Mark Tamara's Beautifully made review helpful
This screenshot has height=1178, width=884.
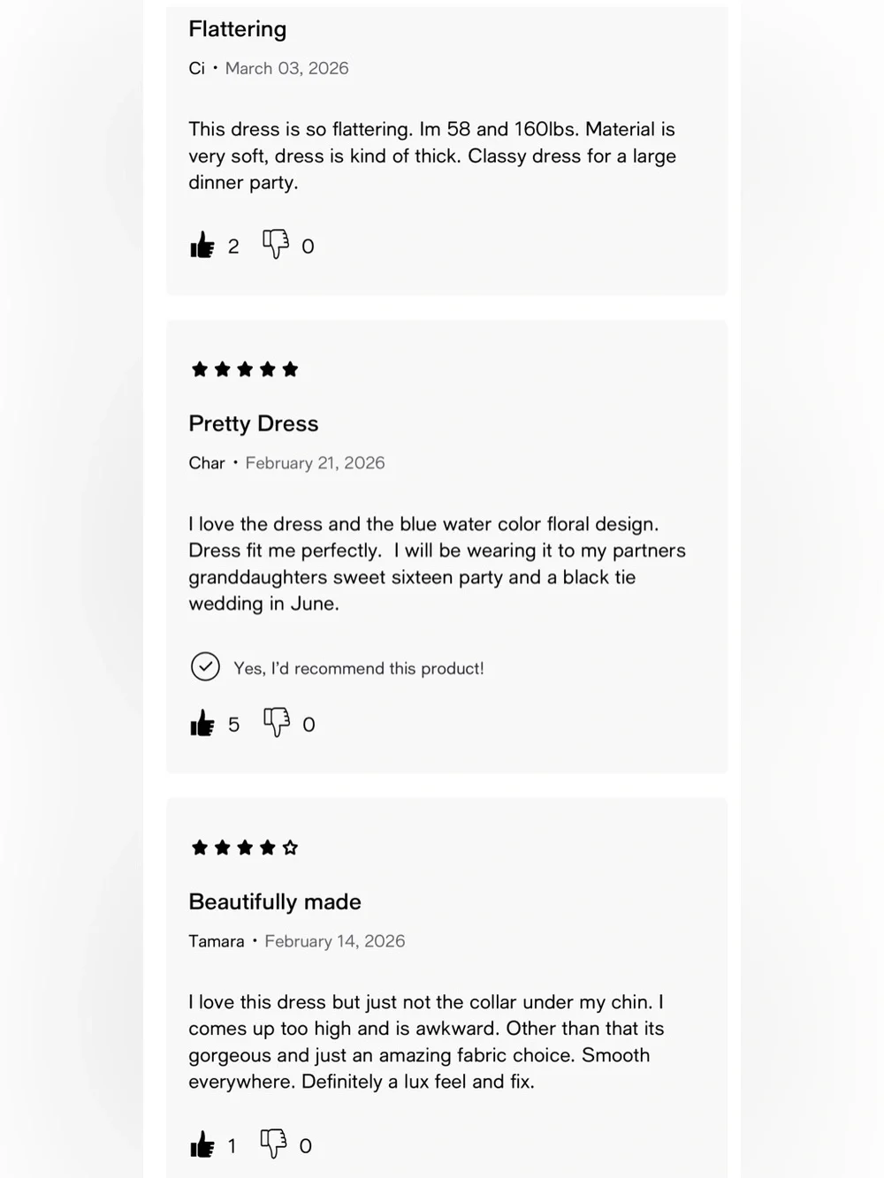pyautogui.click(x=202, y=1144)
